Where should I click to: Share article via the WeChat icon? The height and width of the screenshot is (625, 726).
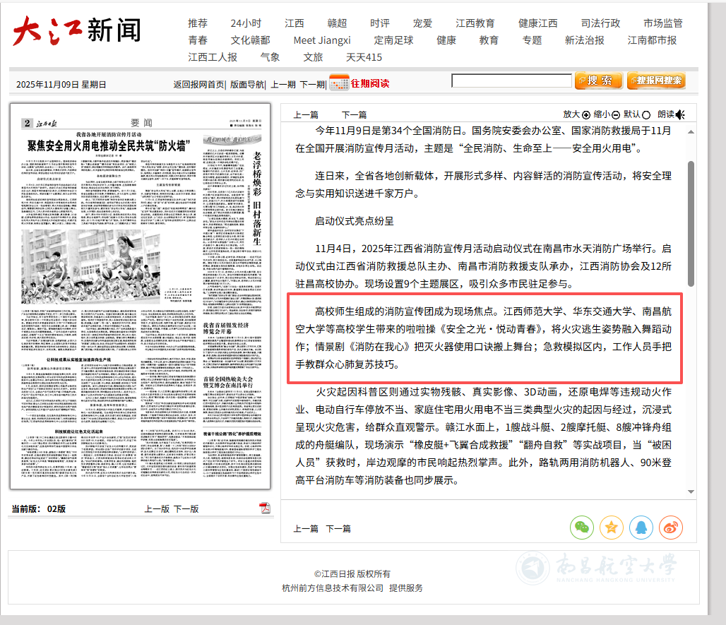point(582,527)
